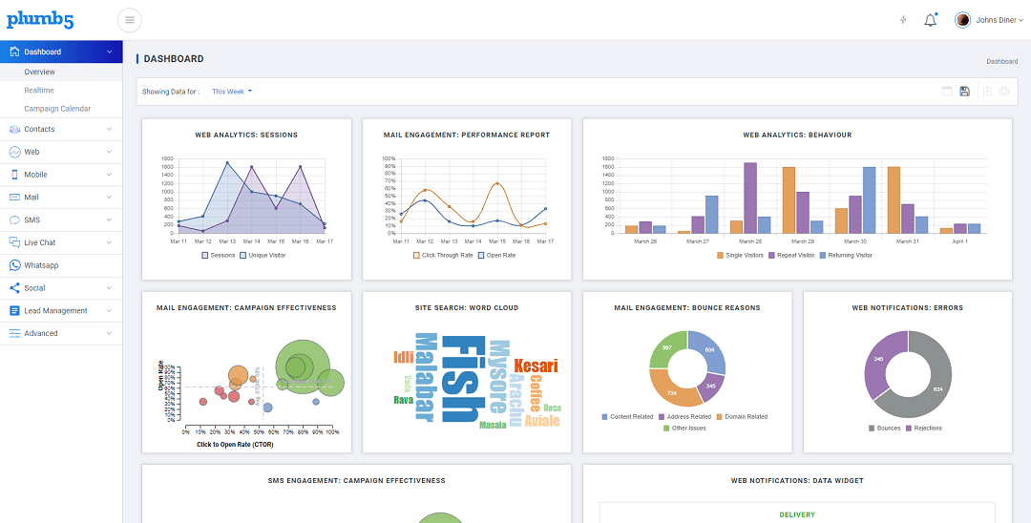This screenshot has width=1031, height=523.
Task: Select Realtime under Dashboard
Action: [38, 90]
